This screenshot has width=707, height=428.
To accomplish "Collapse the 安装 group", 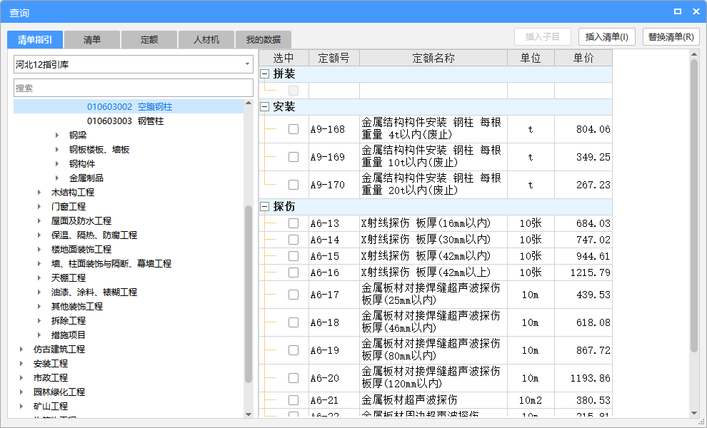I will pos(265,107).
